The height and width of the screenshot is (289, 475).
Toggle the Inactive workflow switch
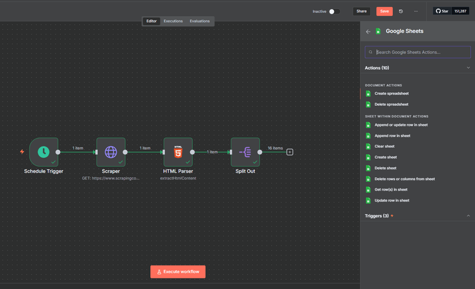tap(335, 12)
